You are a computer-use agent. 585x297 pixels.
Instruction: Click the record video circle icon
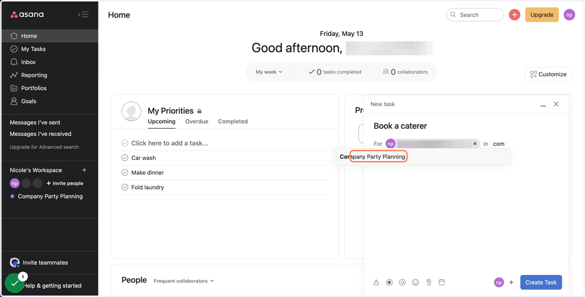click(389, 282)
